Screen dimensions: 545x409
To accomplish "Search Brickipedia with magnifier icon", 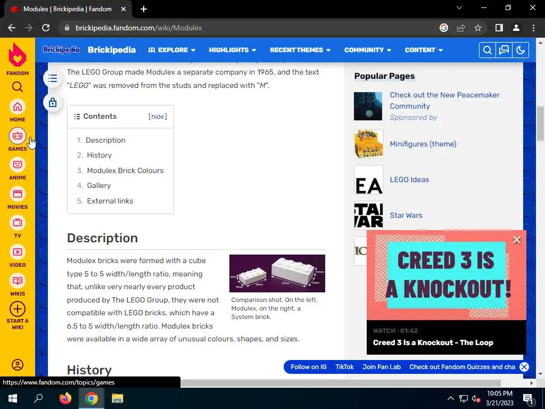I will tap(488, 50).
